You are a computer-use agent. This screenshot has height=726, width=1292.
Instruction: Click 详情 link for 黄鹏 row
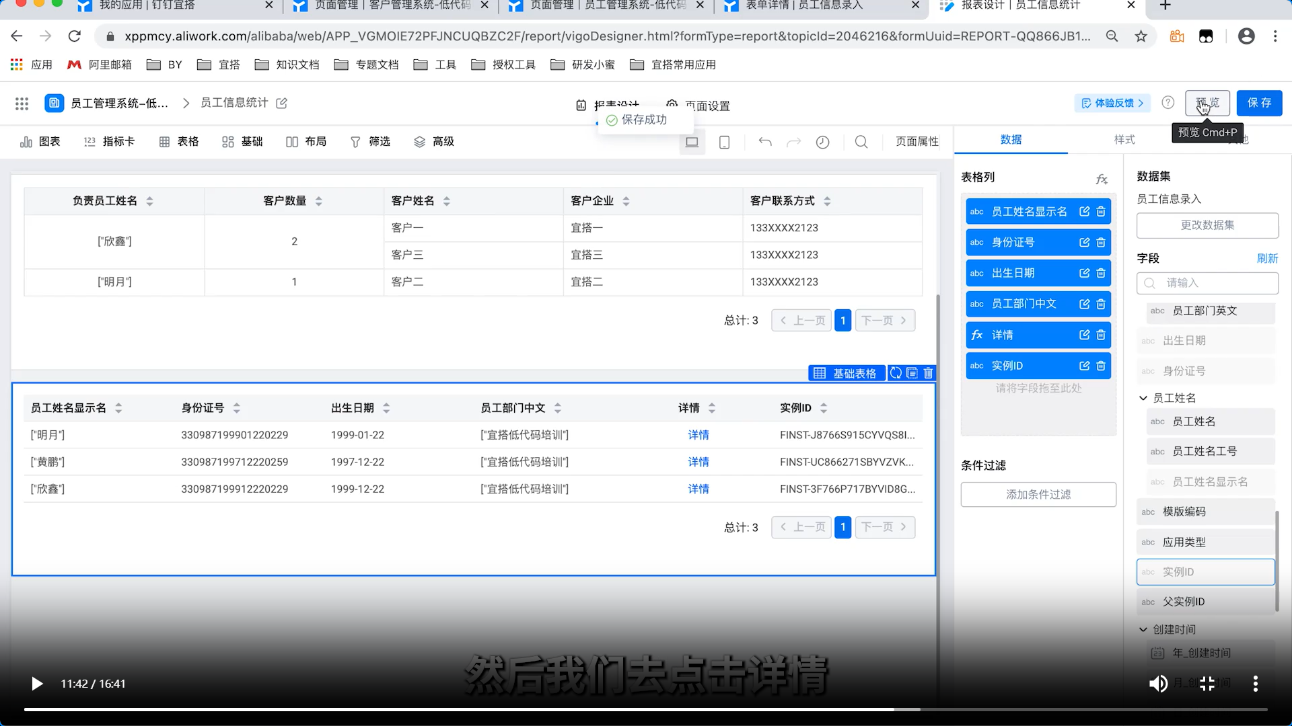click(698, 462)
